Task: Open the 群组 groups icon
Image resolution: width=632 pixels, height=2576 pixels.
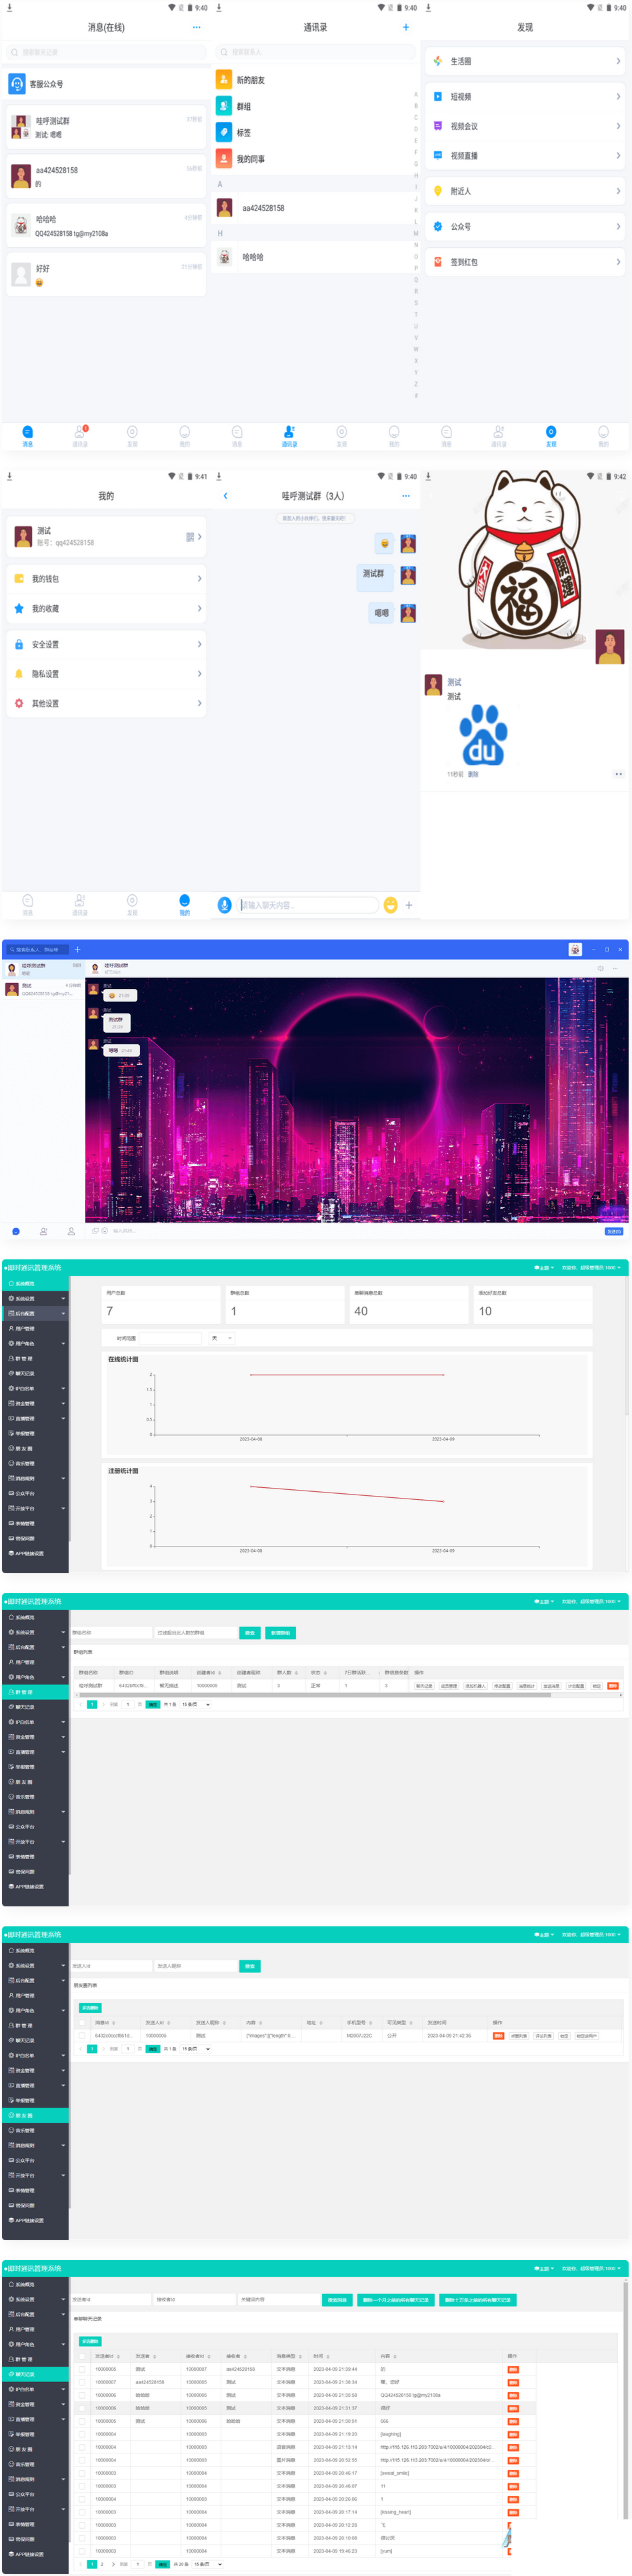Action: [224, 106]
